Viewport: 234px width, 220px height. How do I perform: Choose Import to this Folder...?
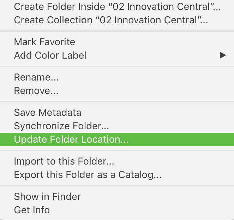[x=117, y=161]
